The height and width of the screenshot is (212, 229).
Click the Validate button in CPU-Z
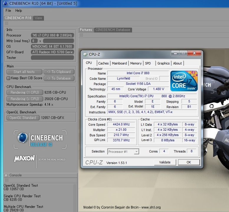[x=165, y=162]
